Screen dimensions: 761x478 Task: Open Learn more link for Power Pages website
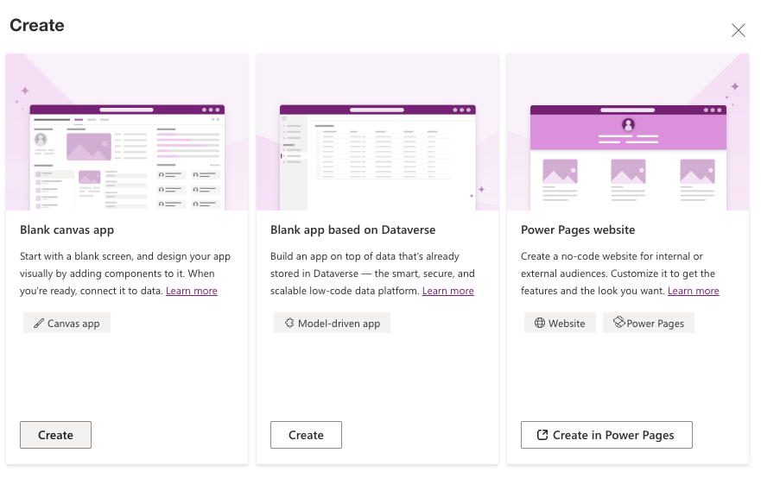click(693, 291)
